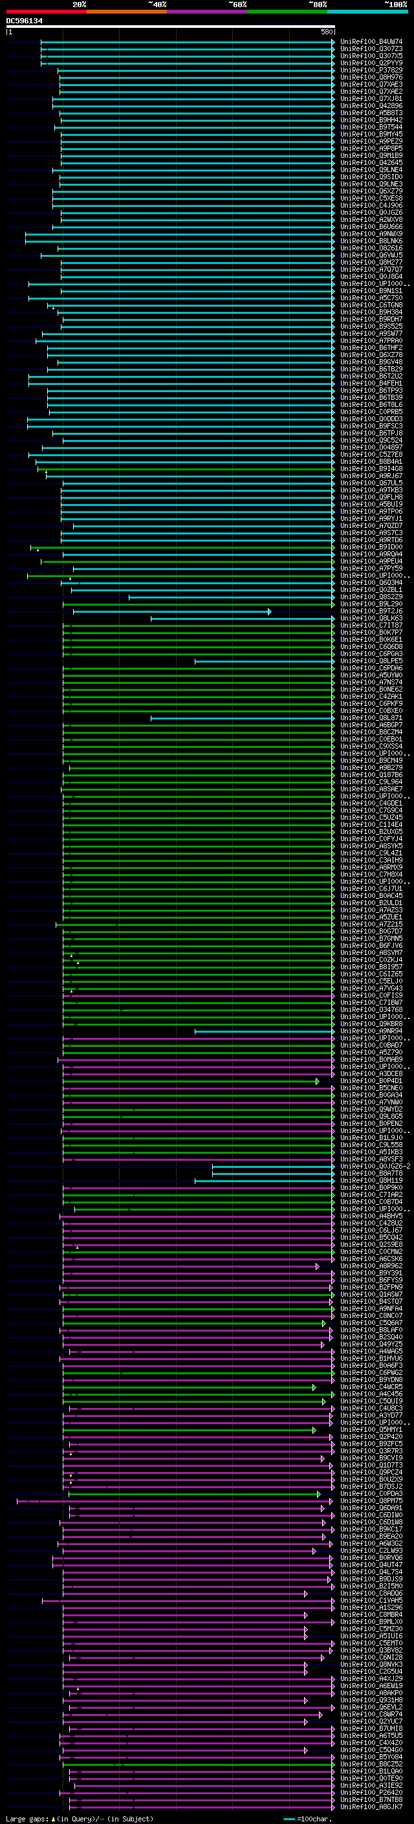Open hit UniRef100_B9N1S1
The image size is (414, 1824).
point(371,291)
